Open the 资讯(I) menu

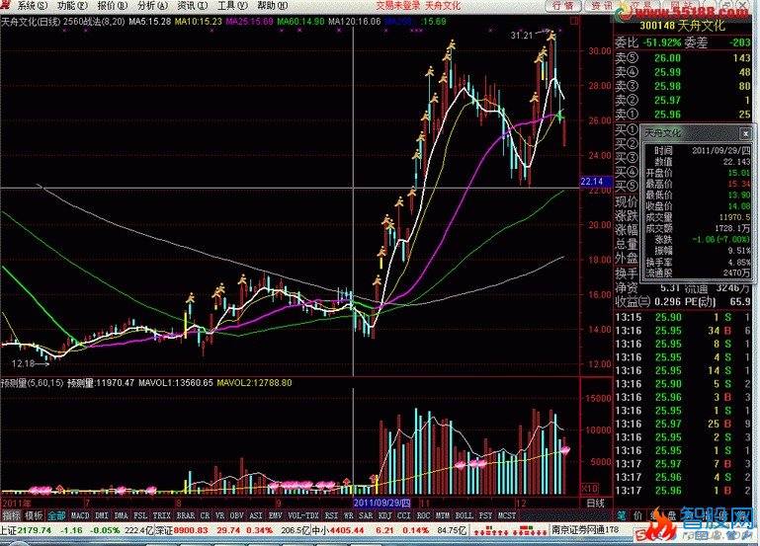pyautogui.click(x=192, y=6)
